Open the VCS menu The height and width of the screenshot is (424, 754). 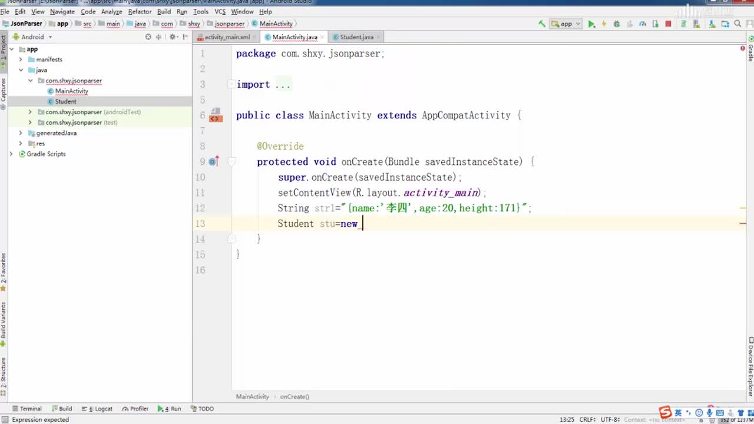pyautogui.click(x=220, y=11)
